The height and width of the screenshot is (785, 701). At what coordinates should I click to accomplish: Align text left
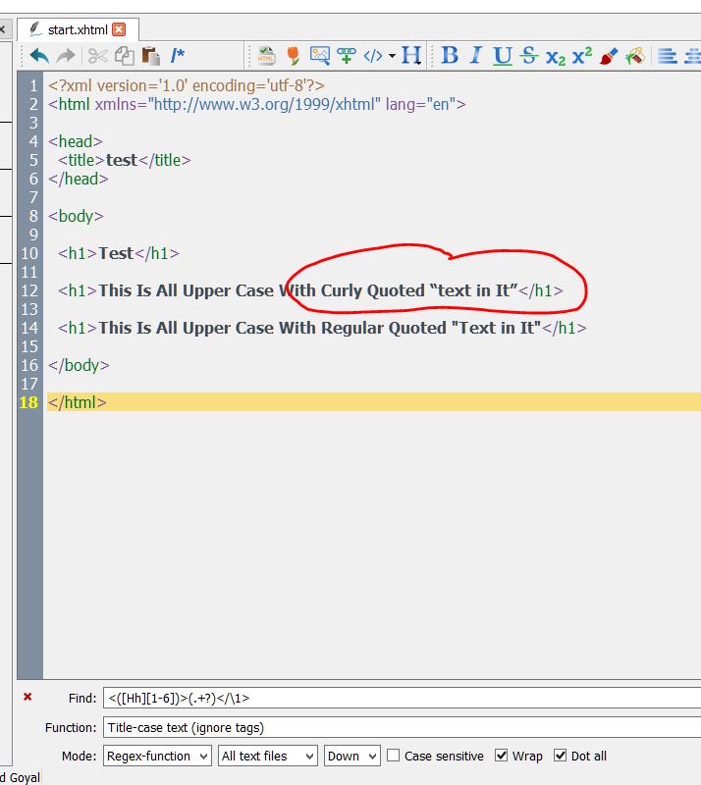(667, 56)
